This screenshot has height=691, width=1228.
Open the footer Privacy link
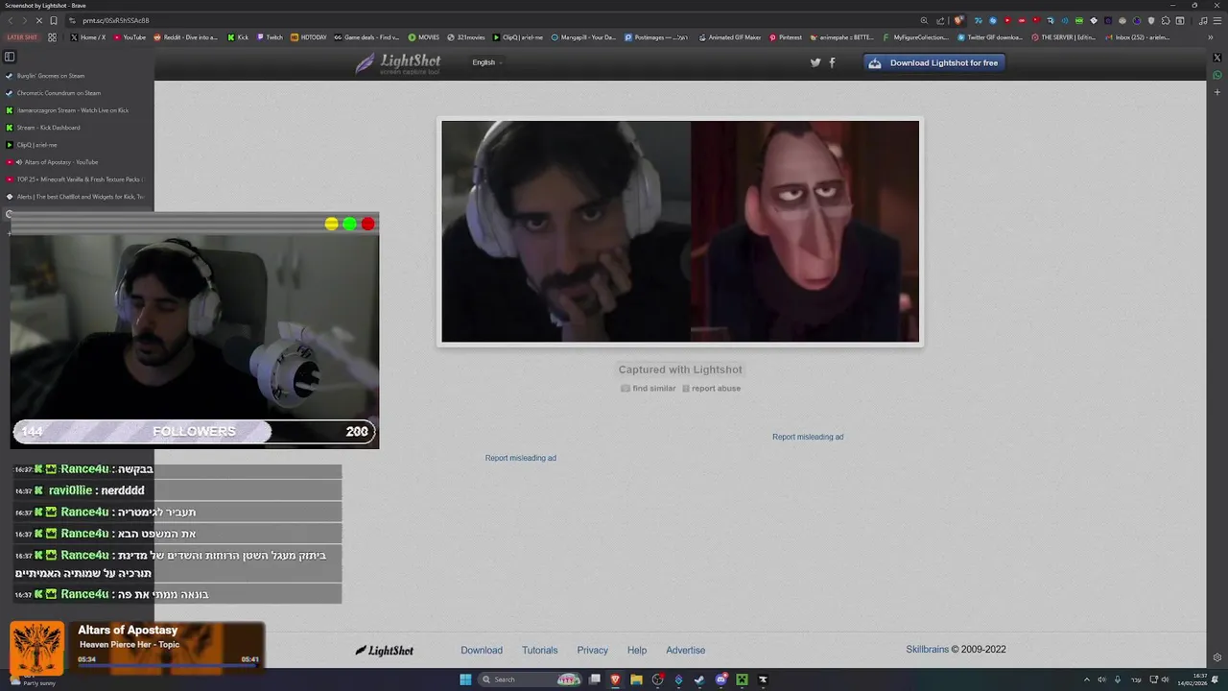point(593,650)
